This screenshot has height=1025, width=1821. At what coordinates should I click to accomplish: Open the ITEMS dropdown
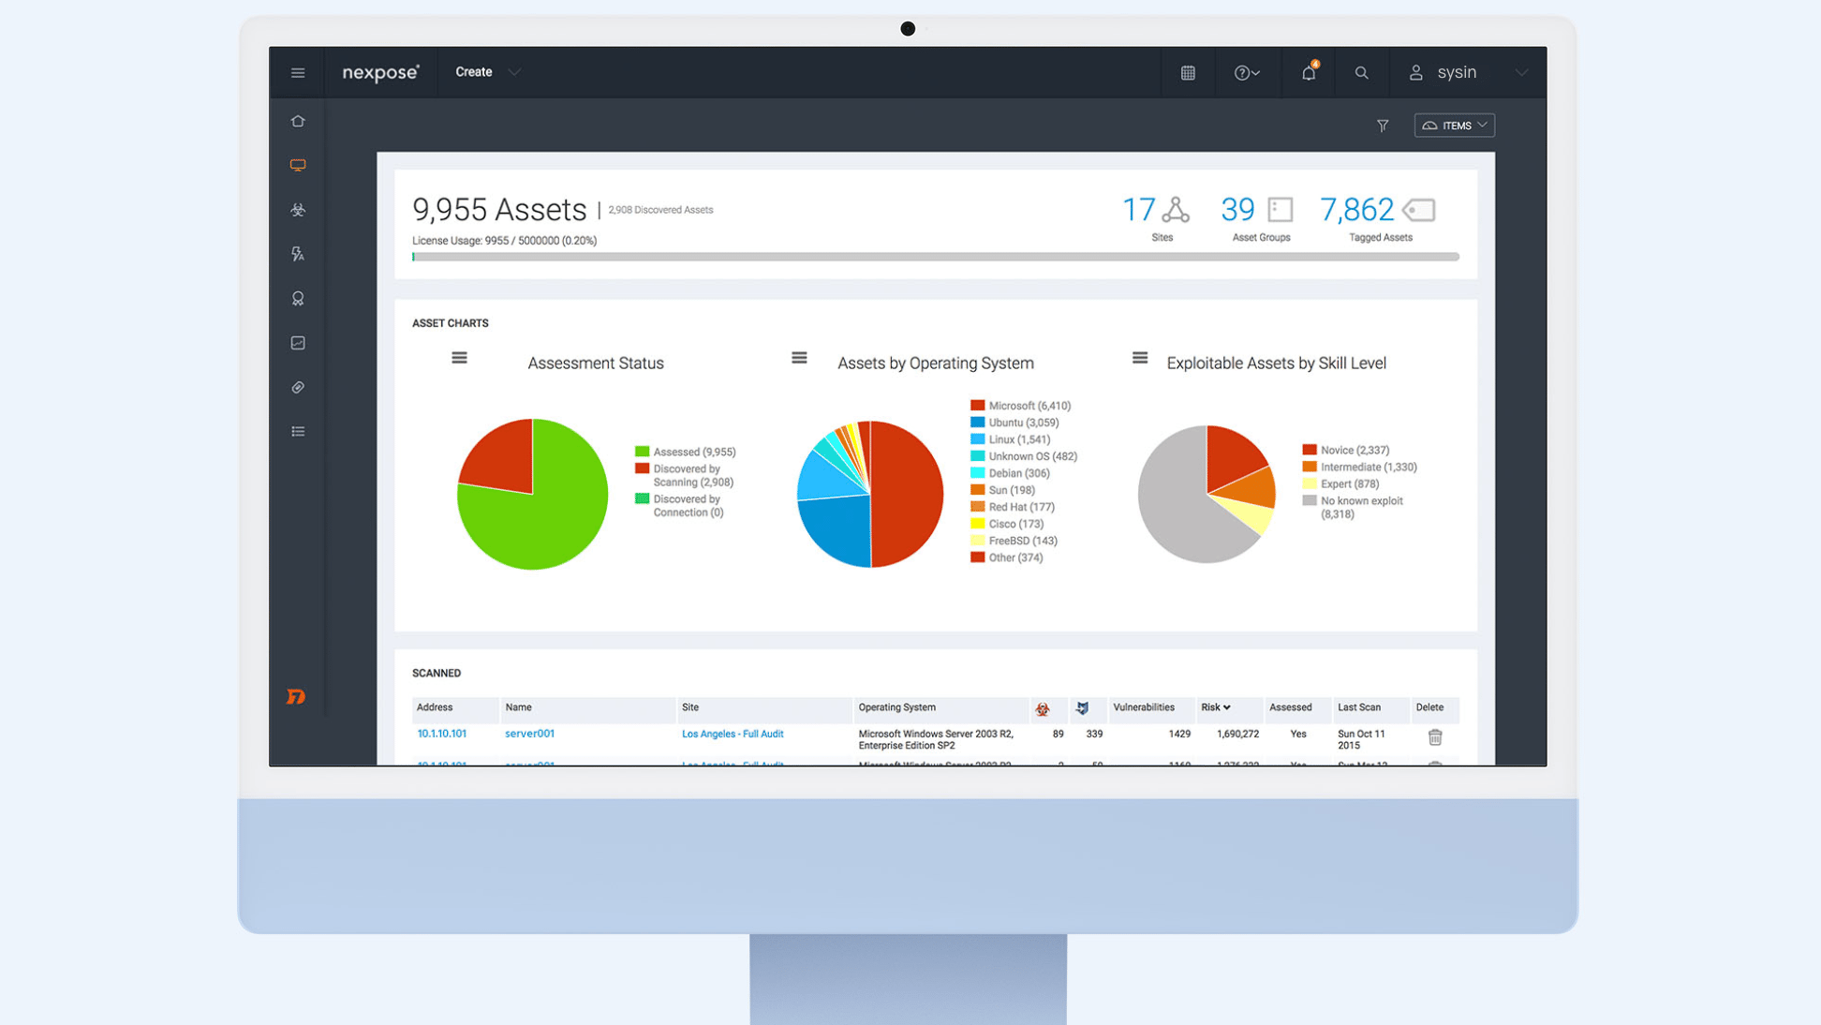[x=1454, y=126]
